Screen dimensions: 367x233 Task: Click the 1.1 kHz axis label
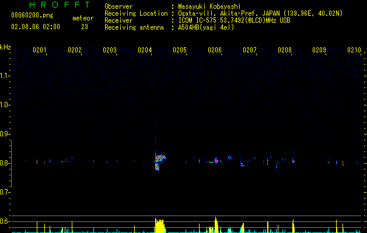pos(5,76)
